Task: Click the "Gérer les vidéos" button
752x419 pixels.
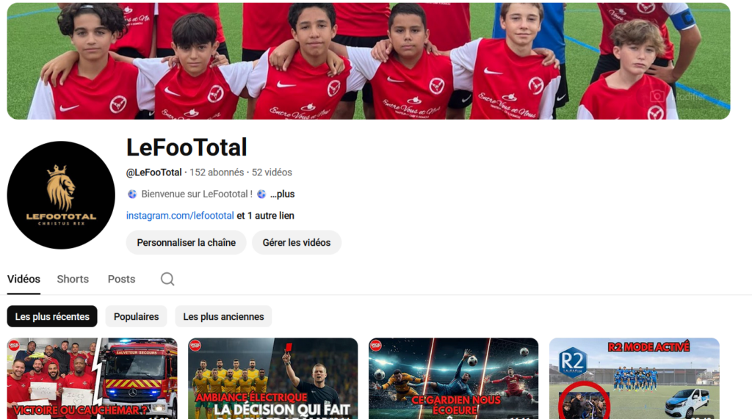Action: [x=296, y=242]
